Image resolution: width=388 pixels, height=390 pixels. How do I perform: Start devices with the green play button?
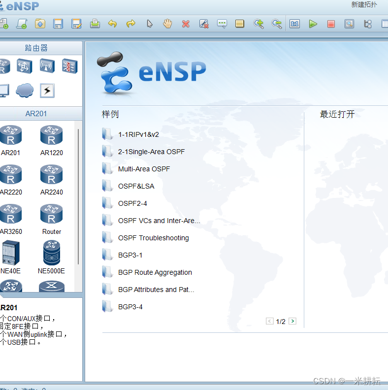click(313, 24)
